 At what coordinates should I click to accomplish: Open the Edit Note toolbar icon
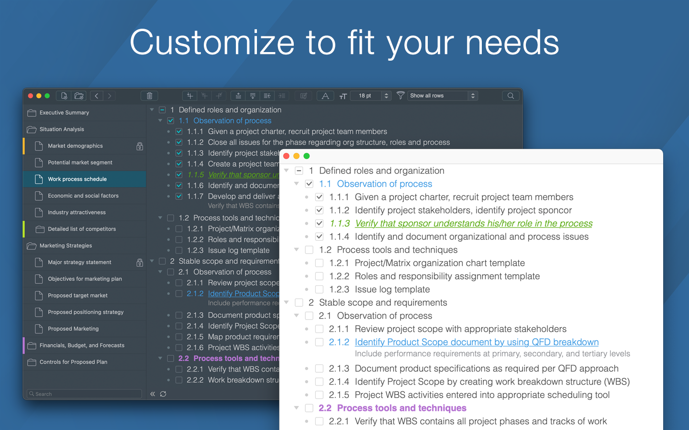[303, 96]
